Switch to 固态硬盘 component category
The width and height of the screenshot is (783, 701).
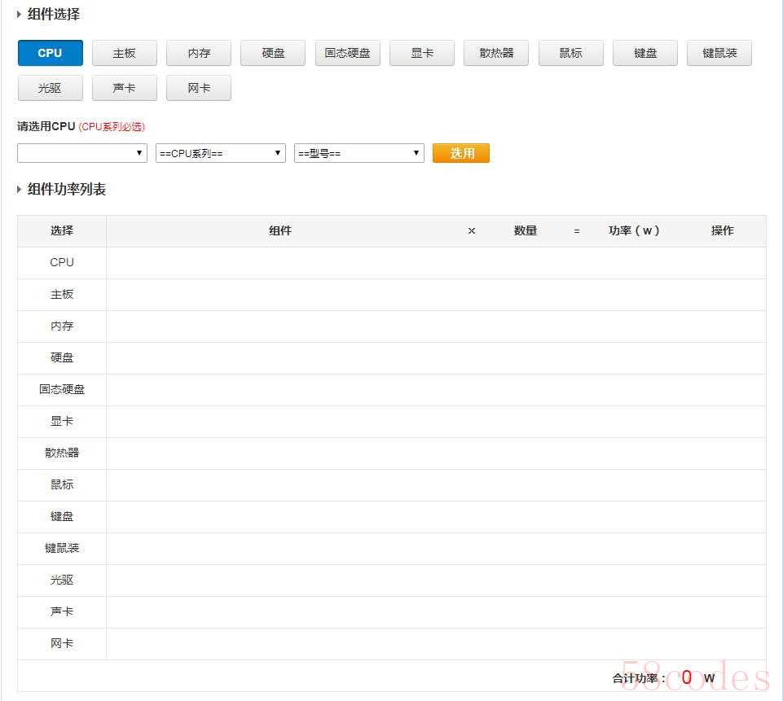click(x=347, y=53)
